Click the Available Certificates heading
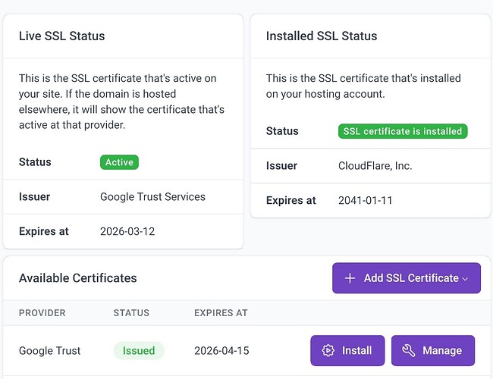Viewport: 493px width, 379px height. pos(78,278)
